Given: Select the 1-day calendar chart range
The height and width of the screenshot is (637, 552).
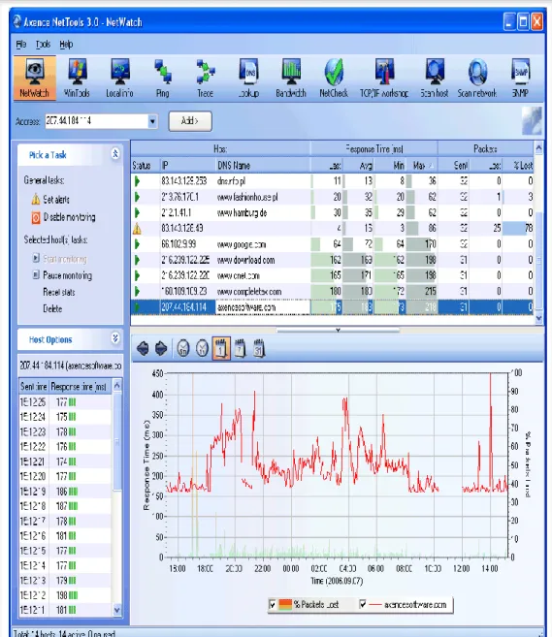Looking at the screenshot, I should (x=221, y=348).
